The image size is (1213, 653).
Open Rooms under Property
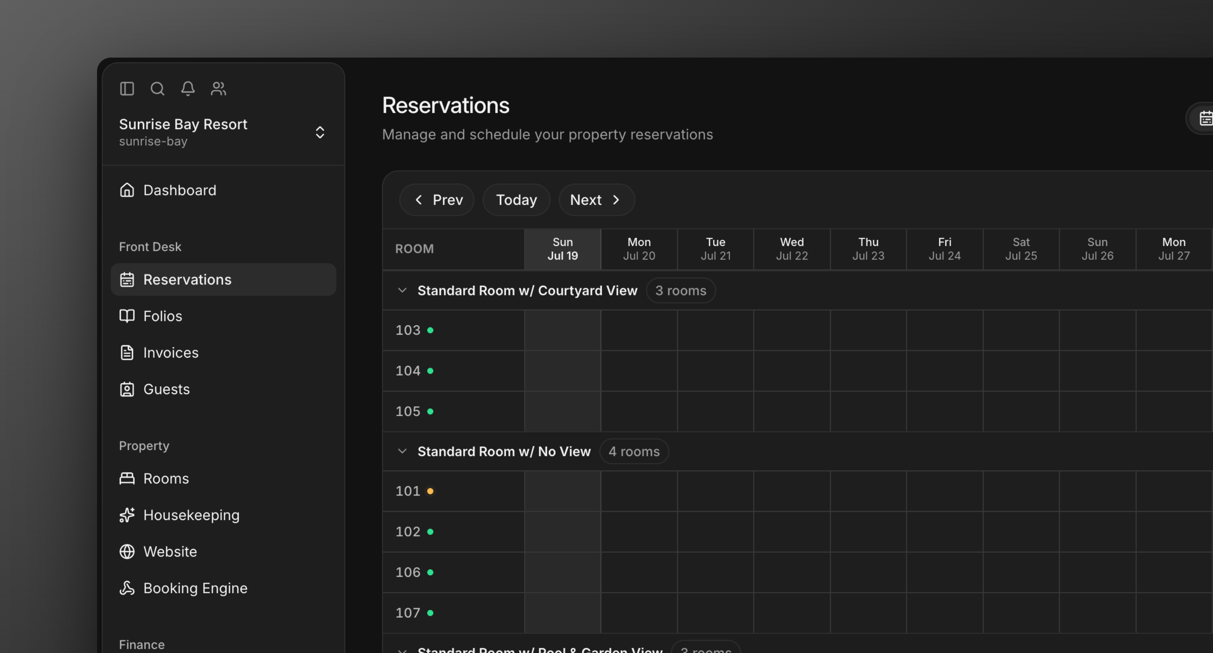223,478
